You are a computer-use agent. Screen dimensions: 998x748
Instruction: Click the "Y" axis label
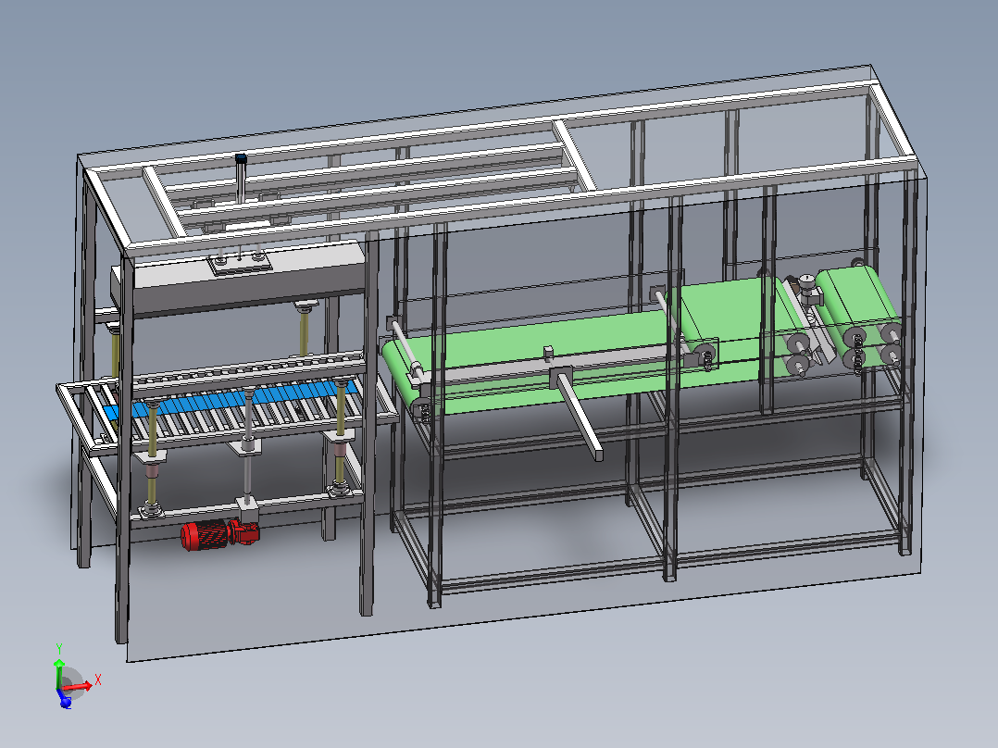(x=59, y=649)
